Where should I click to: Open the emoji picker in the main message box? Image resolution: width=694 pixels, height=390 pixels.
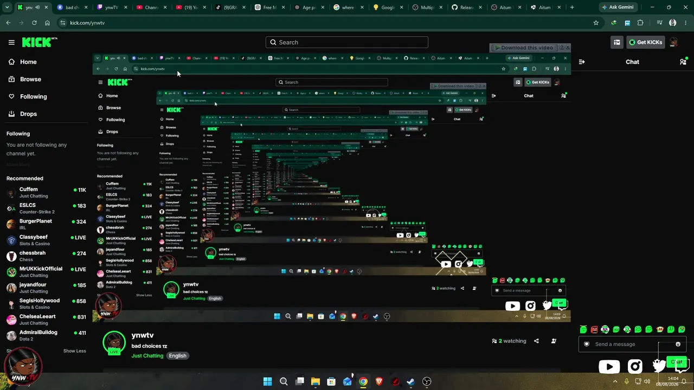coord(678,344)
